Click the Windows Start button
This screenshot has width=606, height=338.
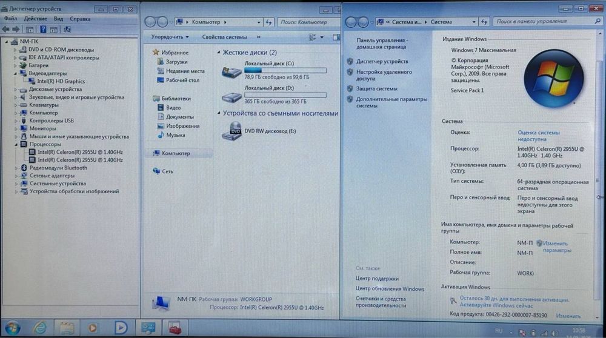13,328
